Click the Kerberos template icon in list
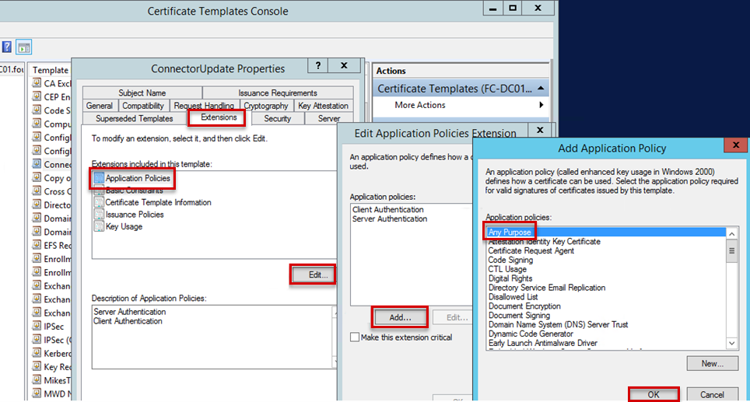This screenshot has height=402, width=750. coord(37,354)
